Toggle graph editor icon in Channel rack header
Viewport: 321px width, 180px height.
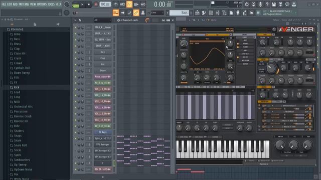(163, 20)
